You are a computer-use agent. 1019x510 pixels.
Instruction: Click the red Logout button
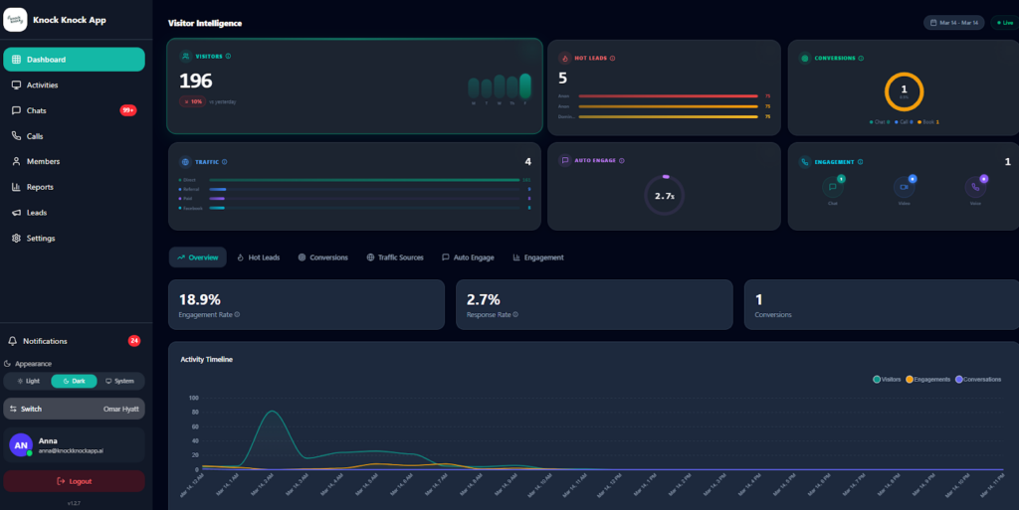pyautogui.click(x=75, y=481)
